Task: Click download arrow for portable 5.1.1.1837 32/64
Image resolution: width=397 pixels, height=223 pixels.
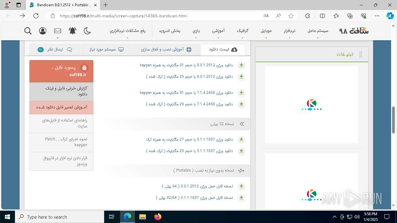Action: pyautogui.click(x=241, y=198)
